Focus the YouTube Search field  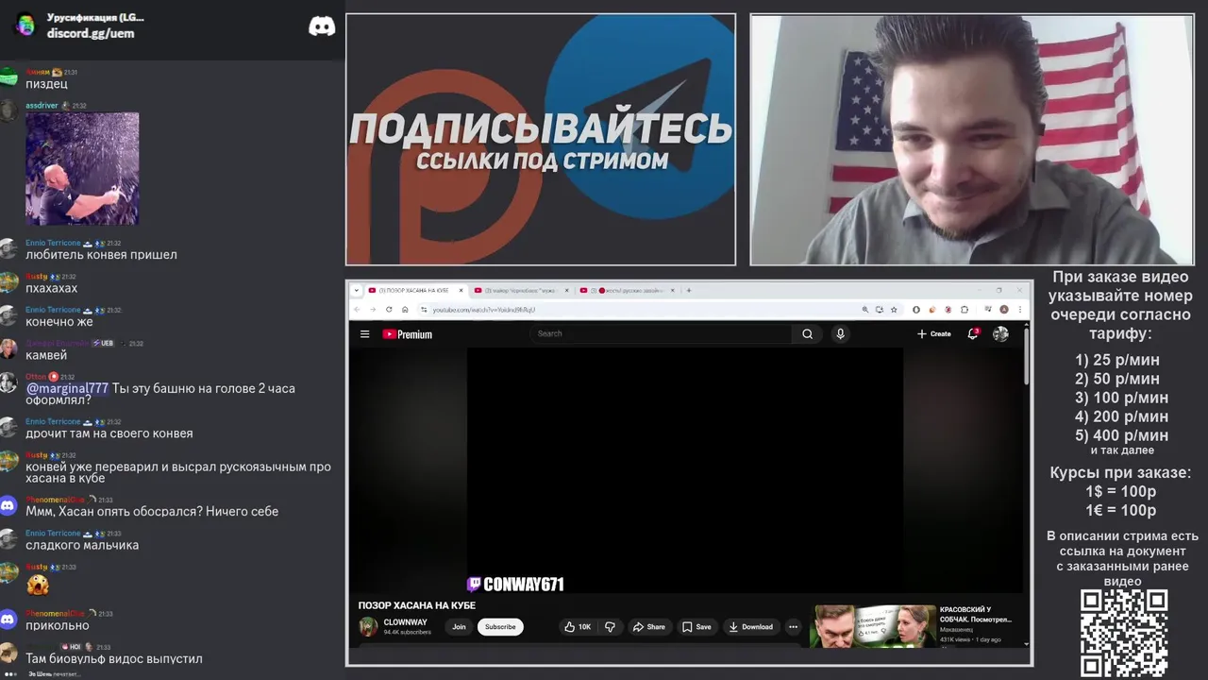661,333
